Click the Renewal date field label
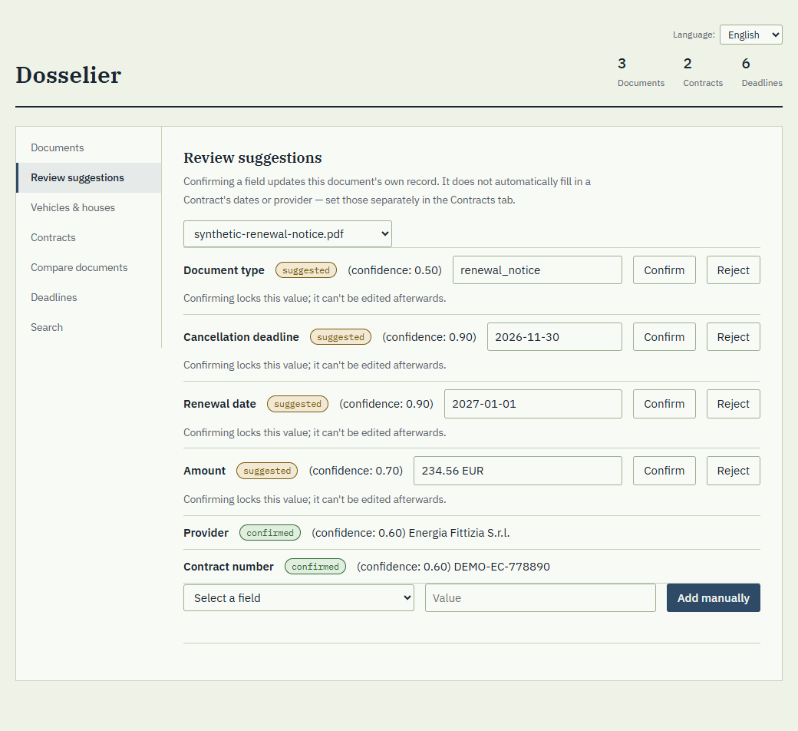Screen dimensions: 798x731 (x=220, y=404)
